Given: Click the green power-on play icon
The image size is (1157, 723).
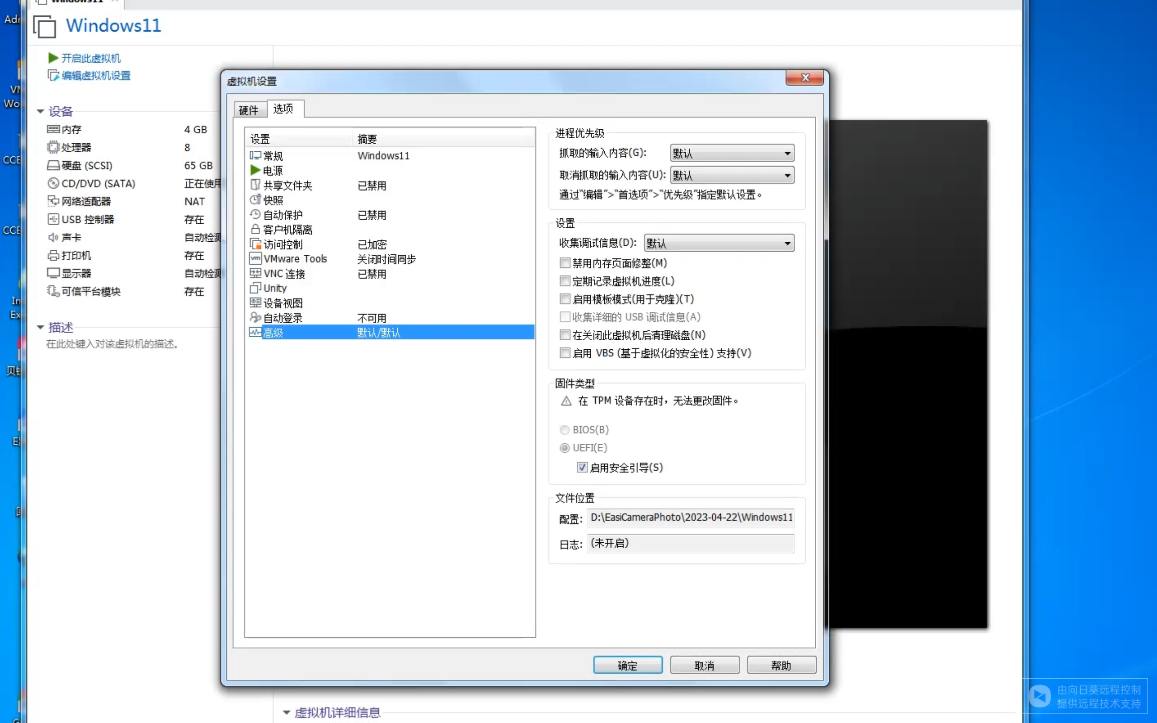Looking at the screenshot, I should pyautogui.click(x=53, y=58).
